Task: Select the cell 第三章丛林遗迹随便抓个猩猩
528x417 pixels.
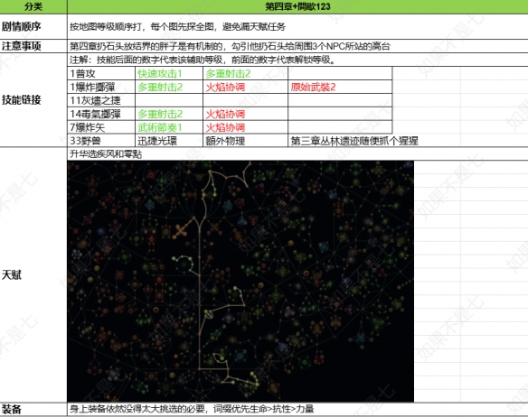Action: [354, 141]
